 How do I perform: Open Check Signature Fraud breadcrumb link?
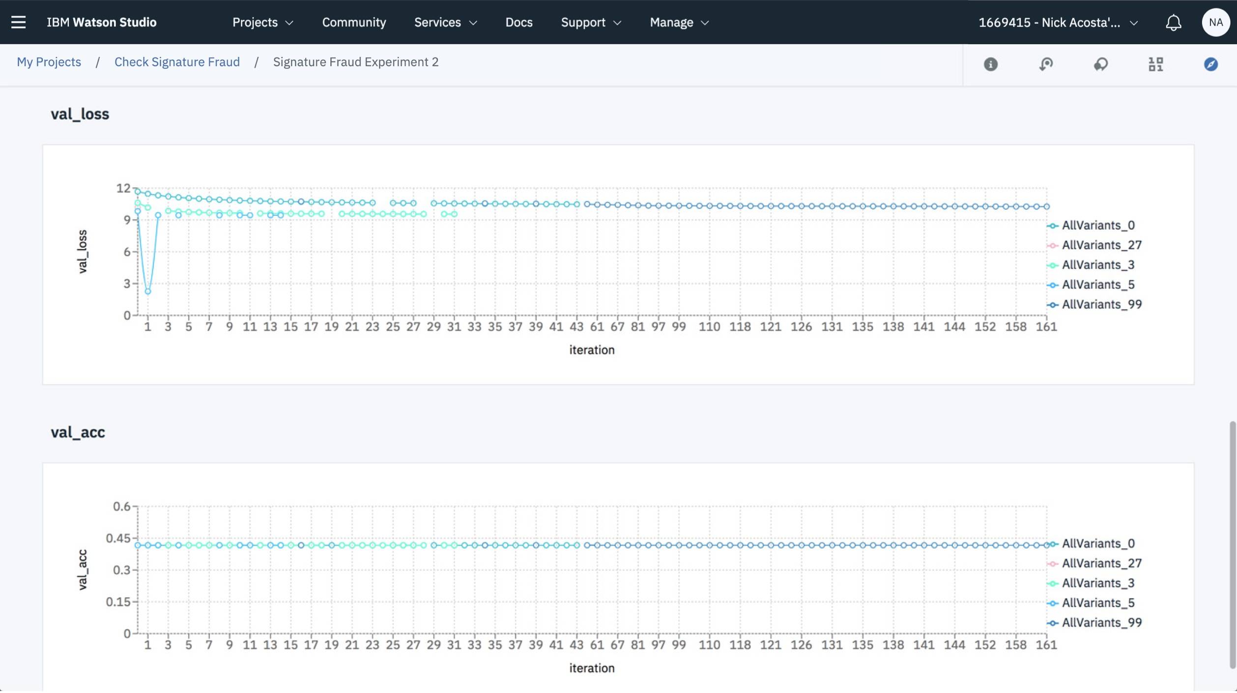click(x=177, y=62)
